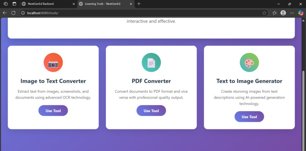Viewport: 306px width, 151px height.
Task: Use Tool for PDF Converter
Action: click(151, 111)
